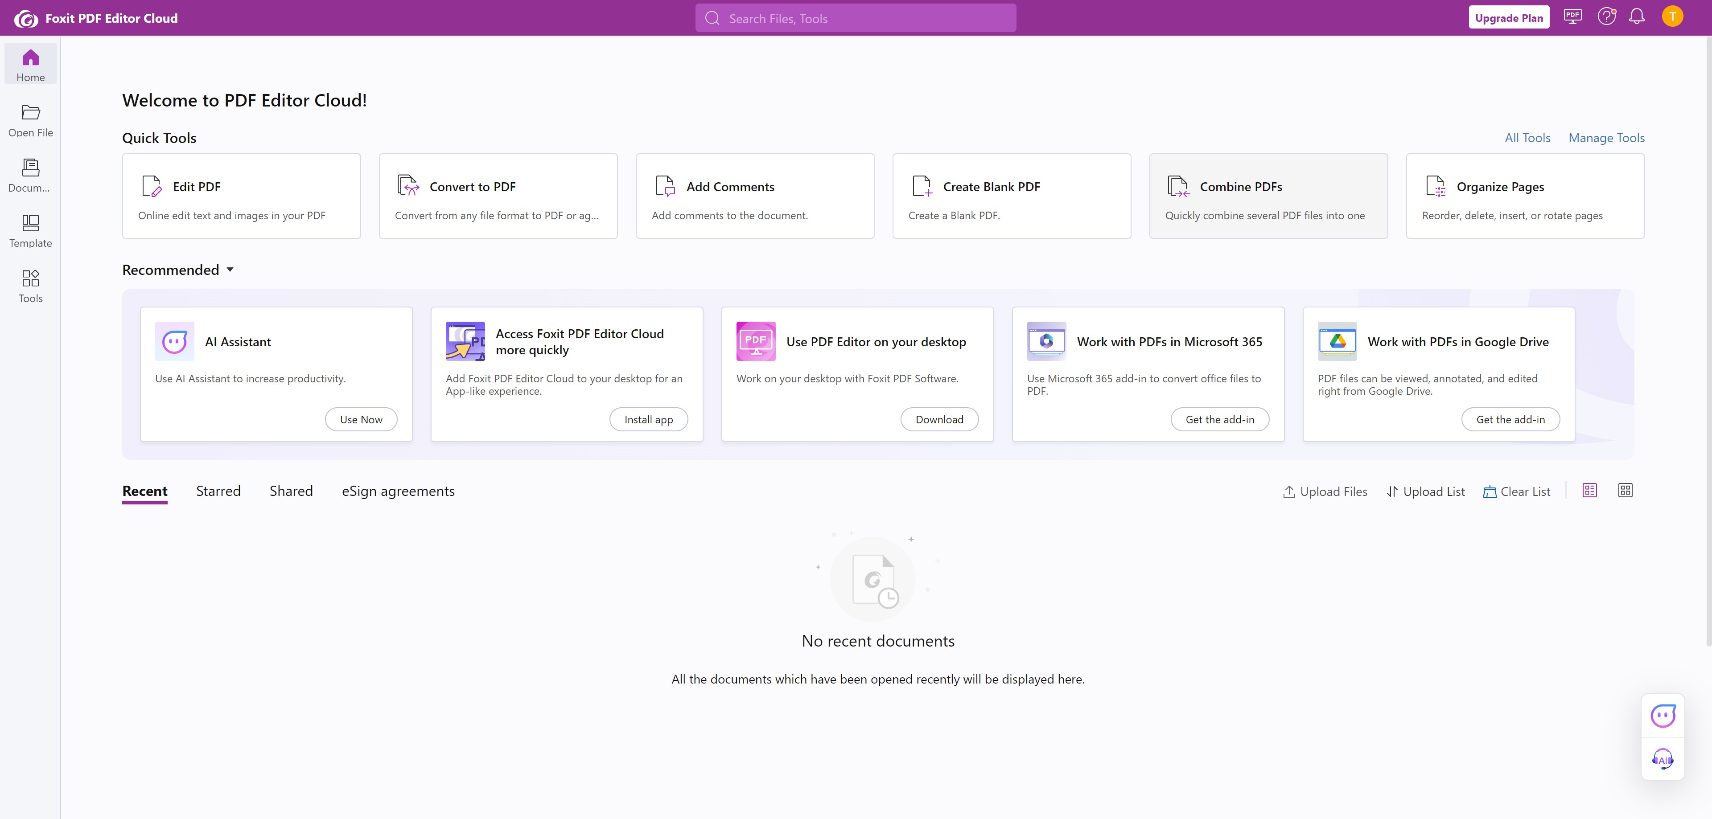The image size is (1712, 819).
Task: Switch to grid thumbnail view
Action: coord(1625,490)
